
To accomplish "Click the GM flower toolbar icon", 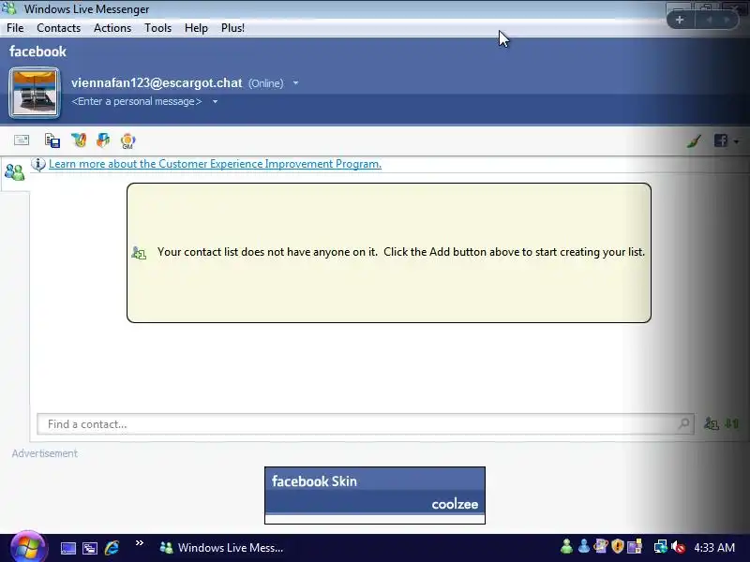I will point(127,141).
